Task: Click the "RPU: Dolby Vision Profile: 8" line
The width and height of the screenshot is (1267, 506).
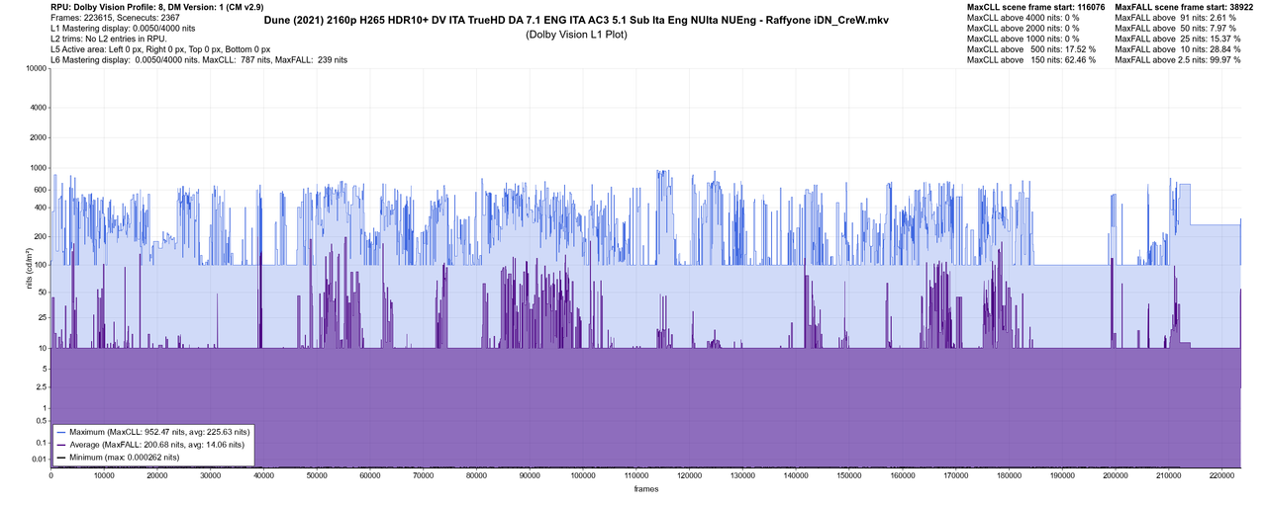Action: pos(156,6)
